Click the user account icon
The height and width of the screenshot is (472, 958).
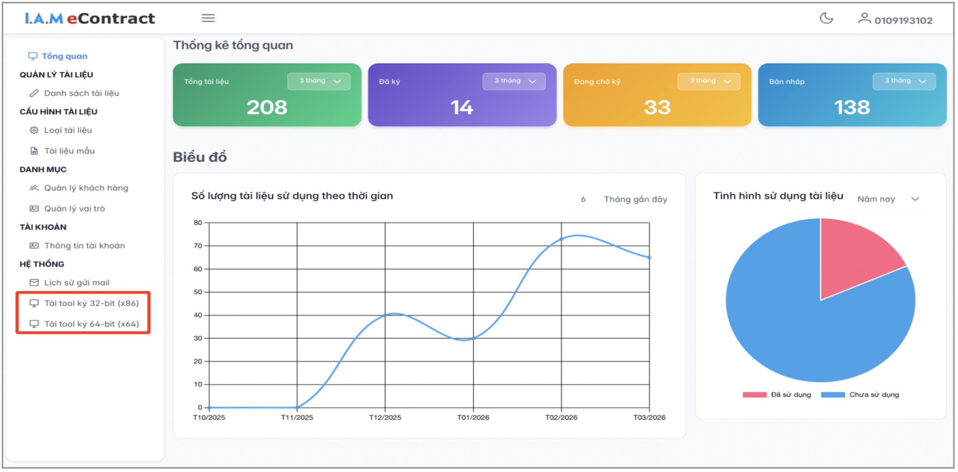pos(864,18)
